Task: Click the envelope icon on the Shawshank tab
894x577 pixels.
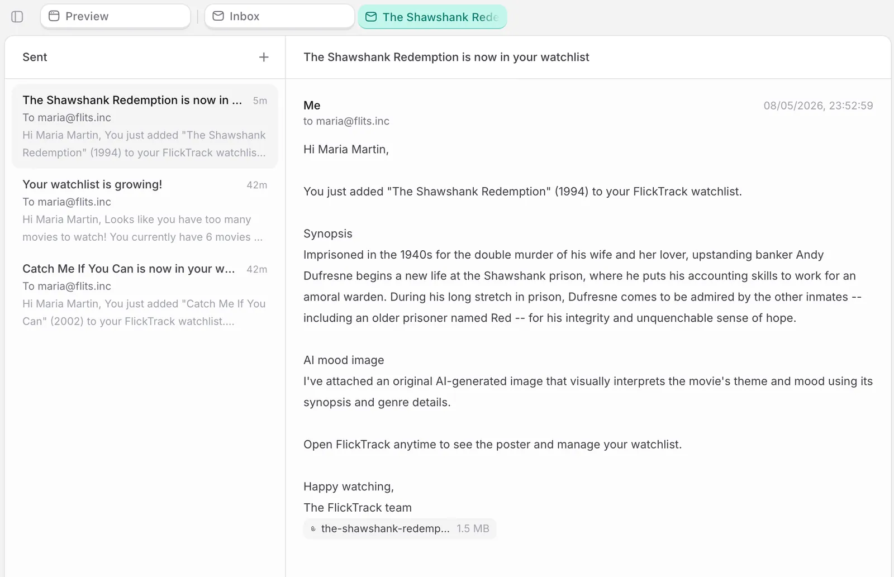Action: tap(371, 17)
